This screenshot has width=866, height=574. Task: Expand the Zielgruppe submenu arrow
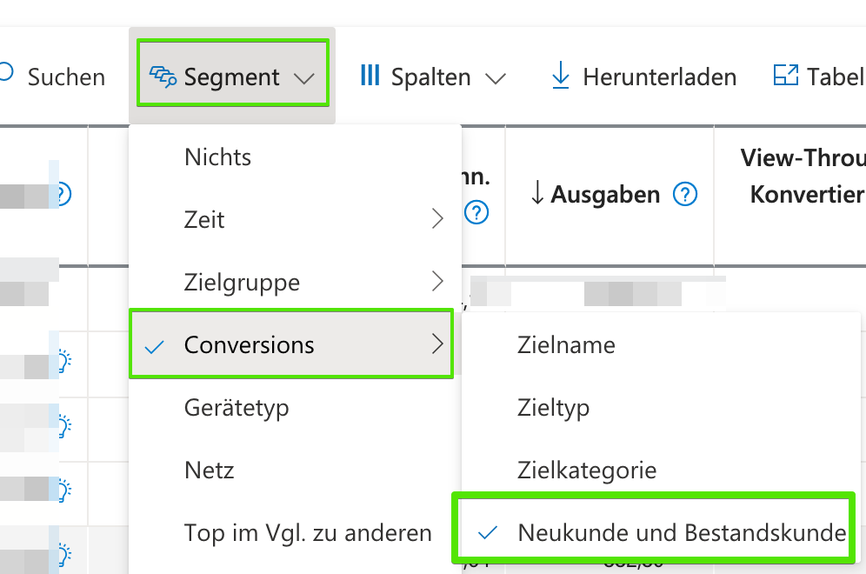coord(437,282)
